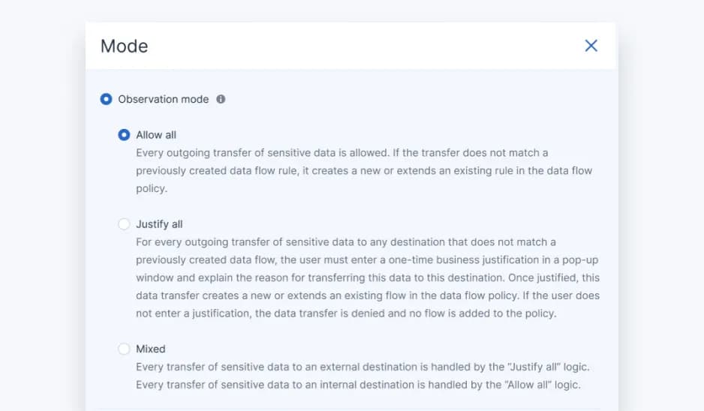Click the "Observation mode" label text
Screen dimensions: 704x411
pyautogui.click(x=163, y=99)
